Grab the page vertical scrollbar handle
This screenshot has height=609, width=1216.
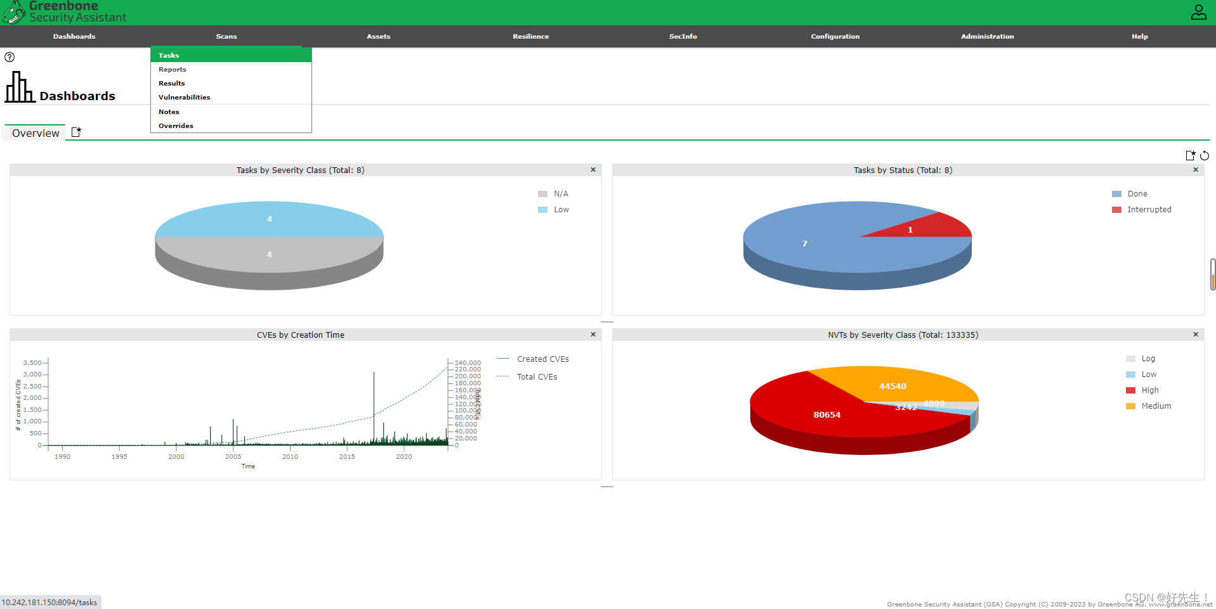point(1213,274)
